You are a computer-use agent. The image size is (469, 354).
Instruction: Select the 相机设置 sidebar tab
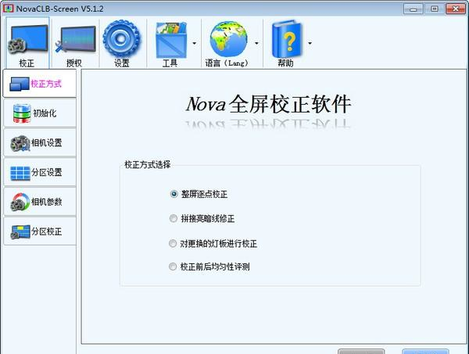[40, 143]
